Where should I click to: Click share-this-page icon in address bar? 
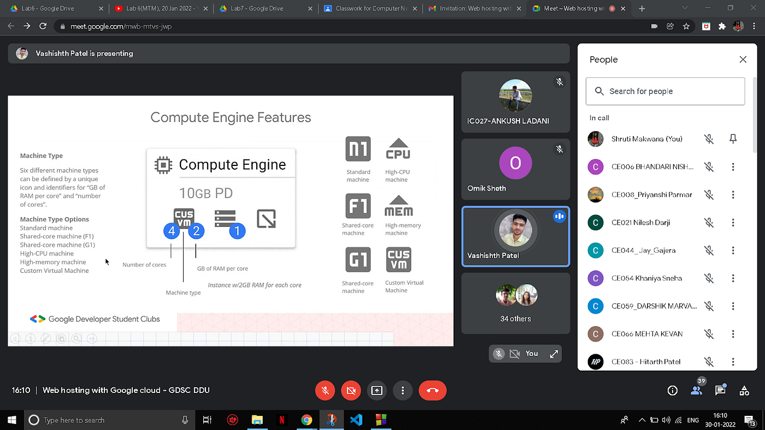click(670, 26)
